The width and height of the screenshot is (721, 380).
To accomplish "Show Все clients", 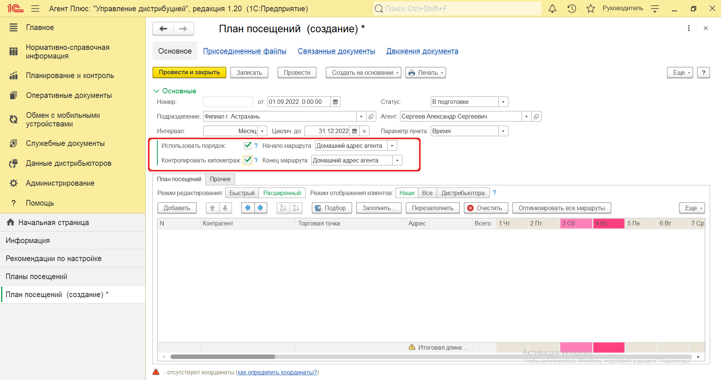I will pyautogui.click(x=427, y=193).
